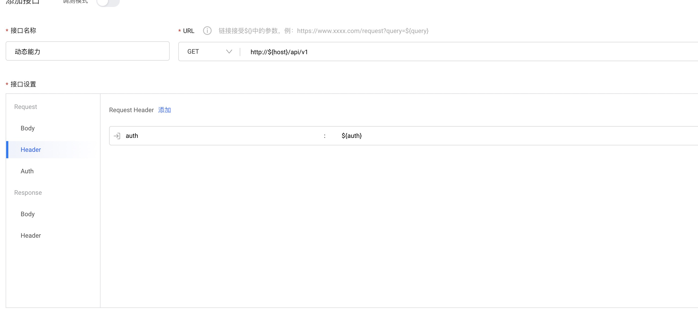
Task: Click the blue 添加 link
Action: (164, 110)
